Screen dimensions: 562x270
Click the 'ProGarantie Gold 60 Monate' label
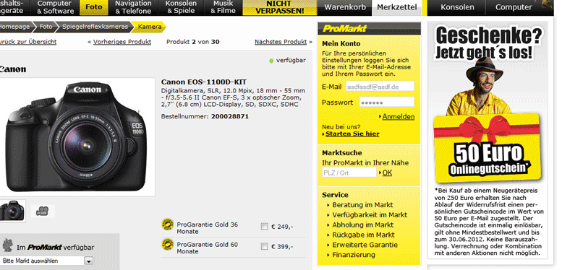[x=207, y=248]
